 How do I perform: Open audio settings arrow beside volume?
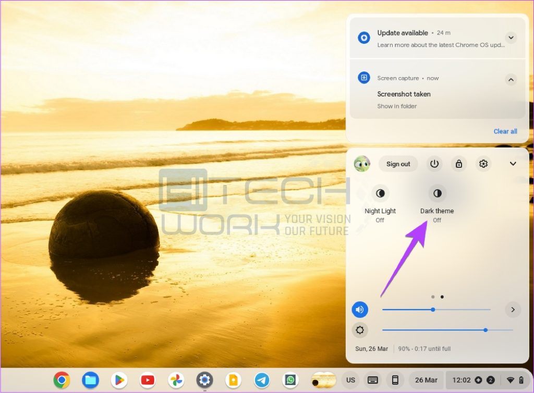pyautogui.click(x=513, y=310)
